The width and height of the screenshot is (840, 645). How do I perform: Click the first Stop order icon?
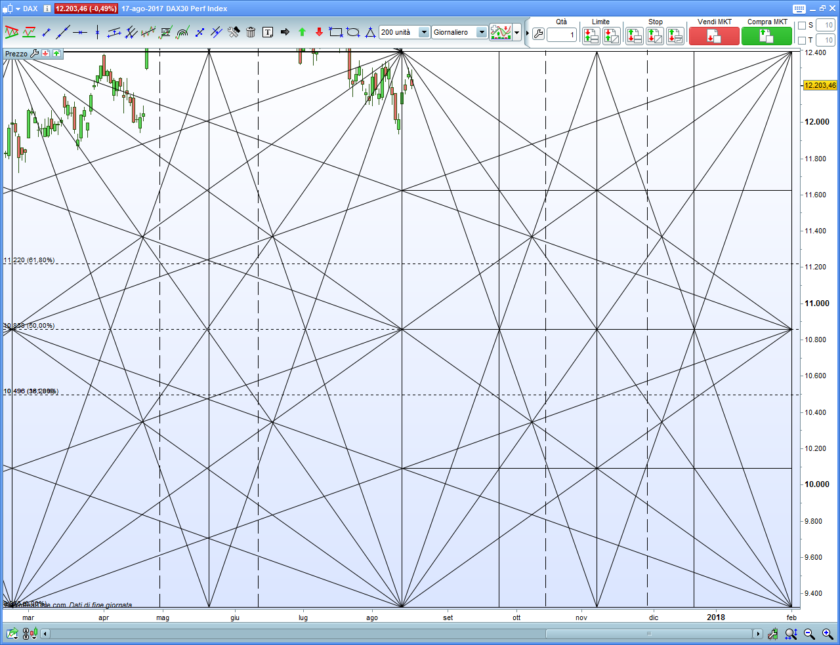point(634,36)
